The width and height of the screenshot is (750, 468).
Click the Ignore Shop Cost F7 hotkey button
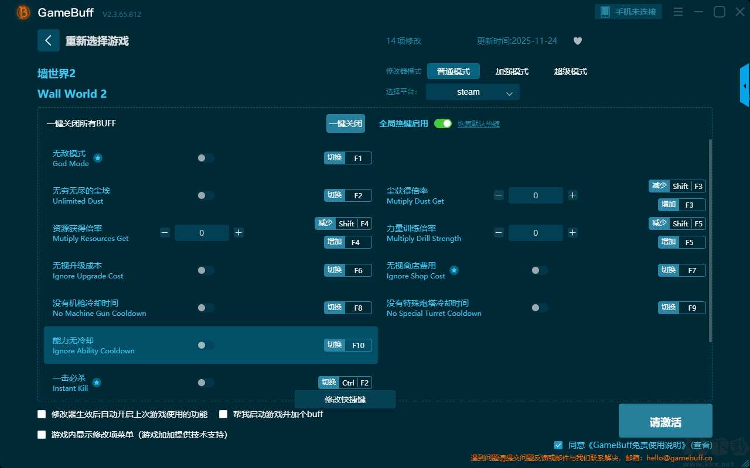[682, 270]
